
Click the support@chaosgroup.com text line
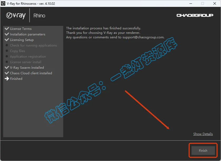click(x=115, y=37)
